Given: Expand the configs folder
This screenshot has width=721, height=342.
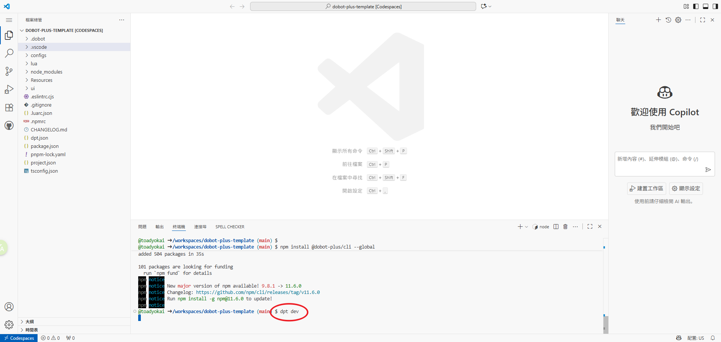Looking at the screenshot, I should (38, 56).
